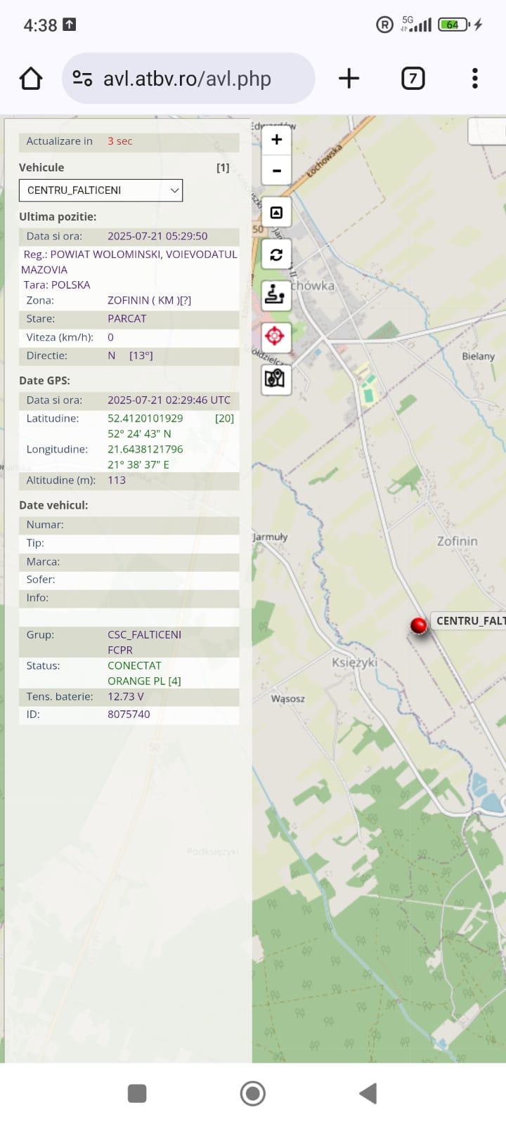
Task: Click the GPS time 2025-07-21 02:29:46 UTC
Action: tap(169, 400)
